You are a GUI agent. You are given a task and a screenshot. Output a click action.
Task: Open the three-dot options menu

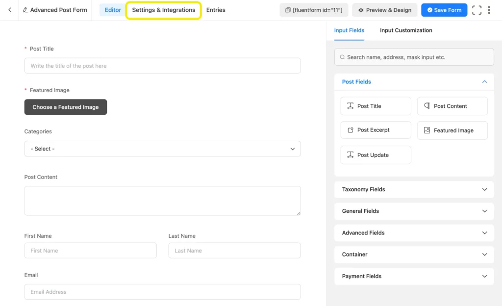489,10
